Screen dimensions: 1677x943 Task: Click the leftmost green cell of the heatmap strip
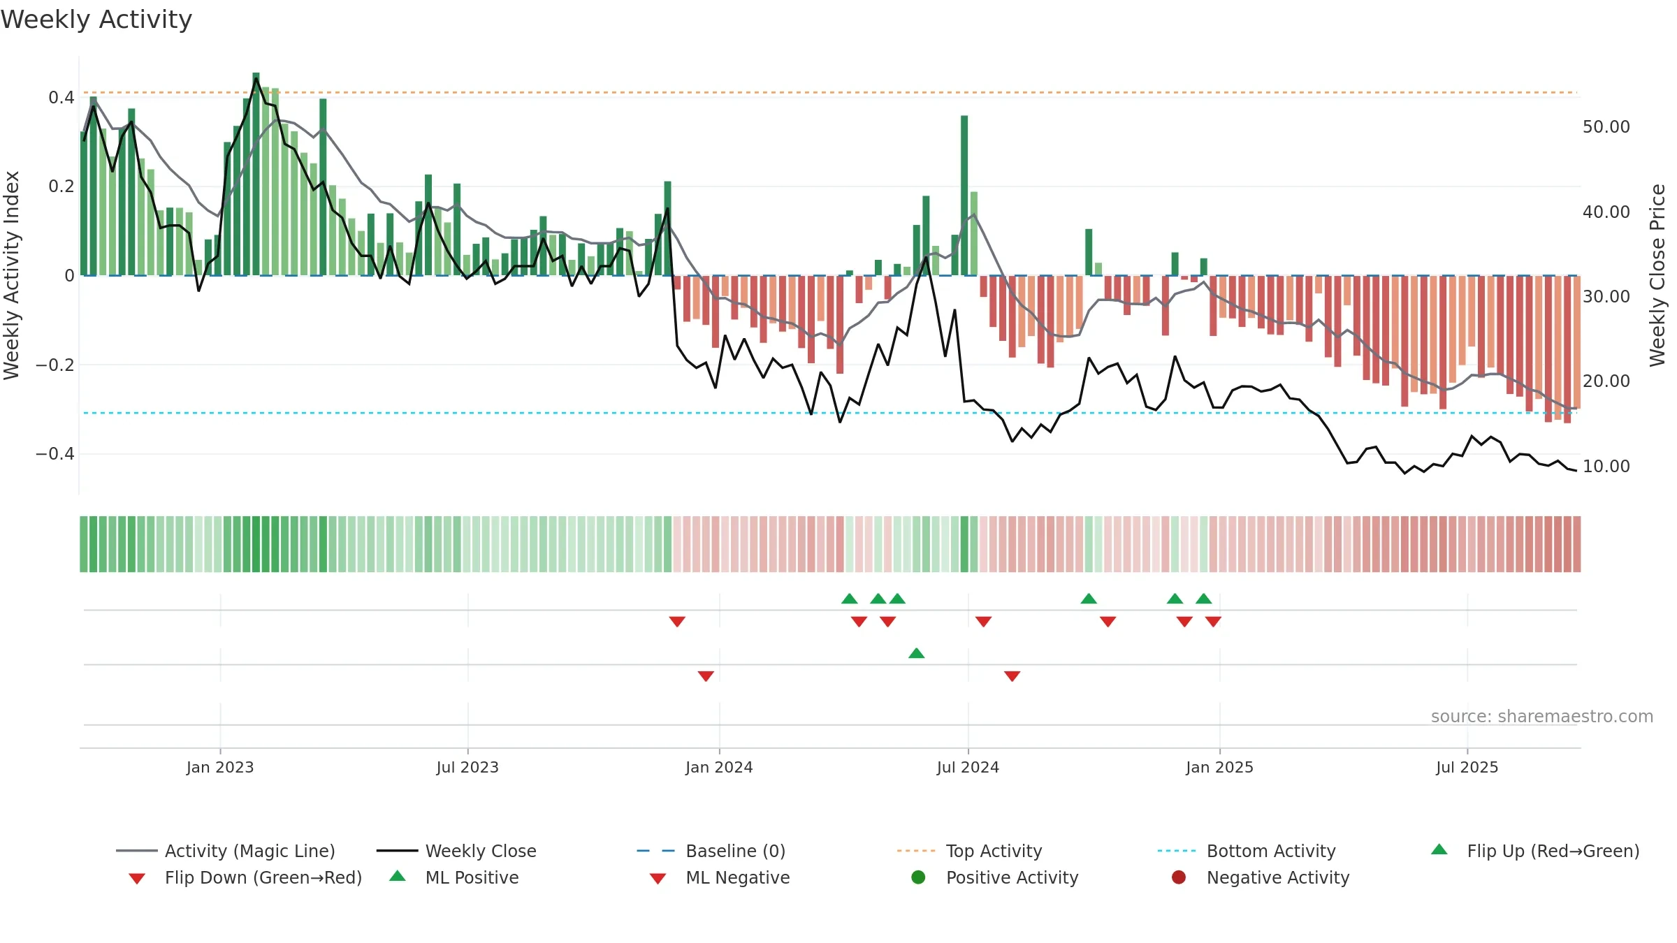point(84,544)
